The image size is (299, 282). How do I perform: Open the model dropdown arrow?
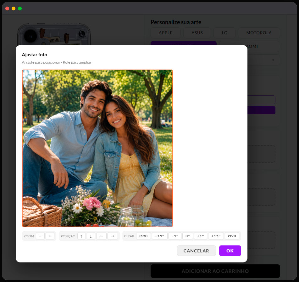pos(273,60)
